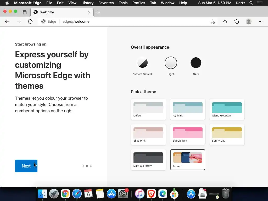The width and height of the screenshot is (268, 201).
Task: Go to first page indicator dot
Action: pyautogui.click(x=83, y=166)
